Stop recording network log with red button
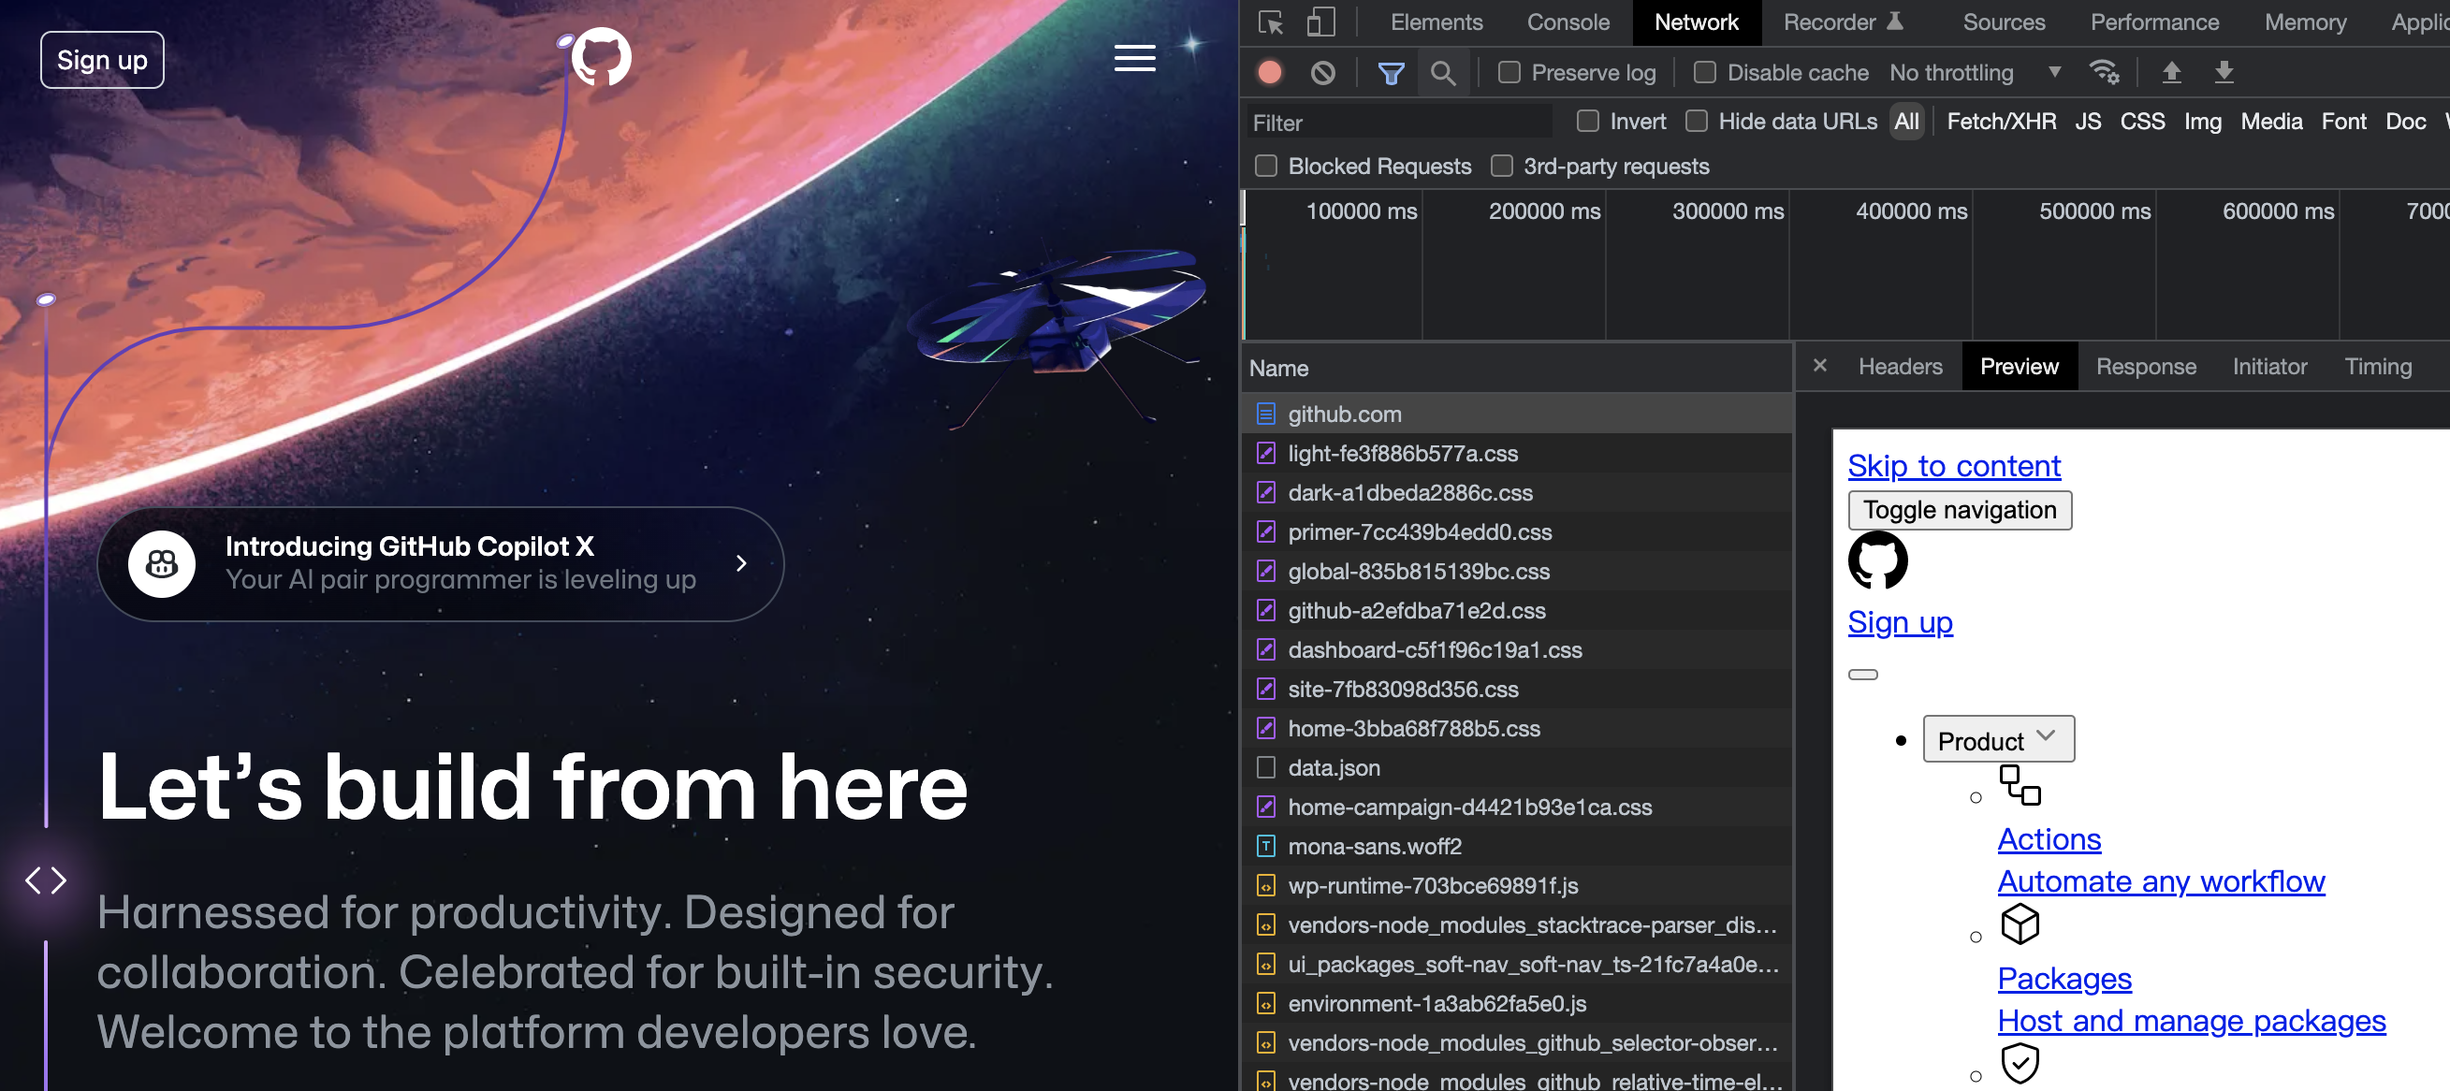Screen dimensions: 2450x1091 pos(1270,72)
